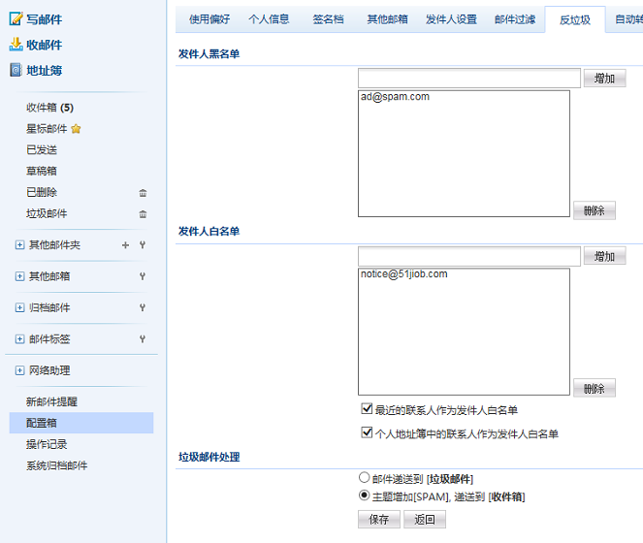
Task: Open 草稿箱 folder
Action: point(42,171)
